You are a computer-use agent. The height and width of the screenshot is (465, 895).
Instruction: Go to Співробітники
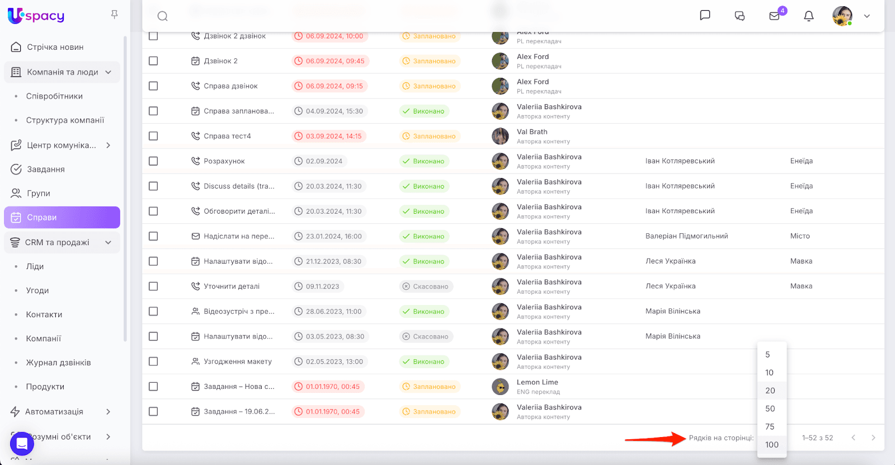54,96
